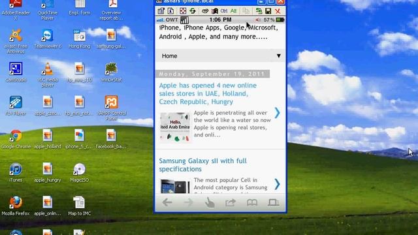Tap the pointing hand icon in bottom bar

coord(210,203)
